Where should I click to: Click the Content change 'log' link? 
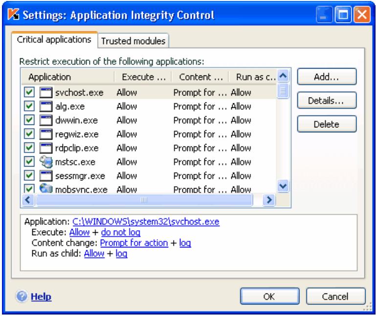tap(185, 243)
